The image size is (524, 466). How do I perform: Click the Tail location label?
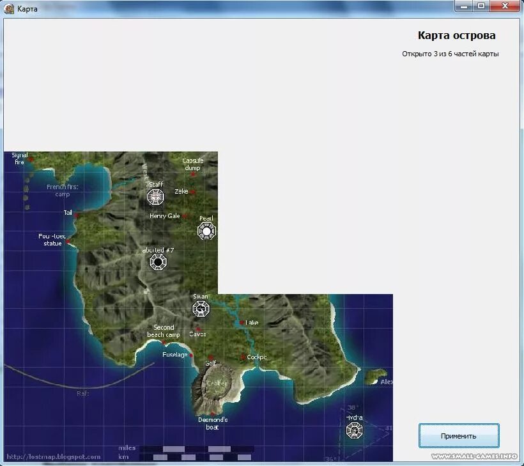[x=68, y=213]
